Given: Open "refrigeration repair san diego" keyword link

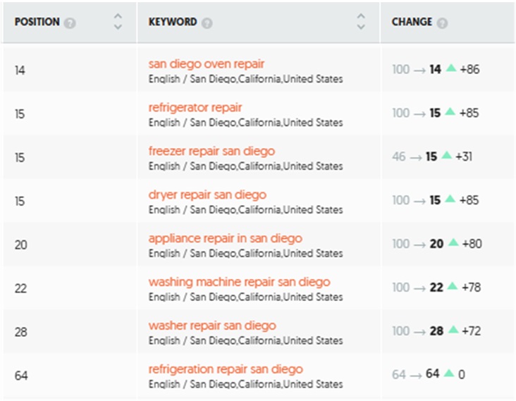Looking at the screenshot, I should click(x=226, y=370).
